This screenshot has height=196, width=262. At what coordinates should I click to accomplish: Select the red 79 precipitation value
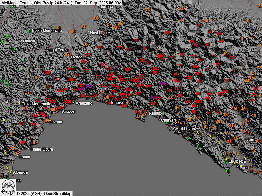(180, 66)
